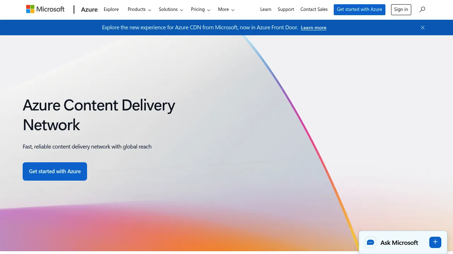Open the More dropdown menu
The width and height of the screenshot is (453, 254).
pyautogui.click(x=226, y=10)
